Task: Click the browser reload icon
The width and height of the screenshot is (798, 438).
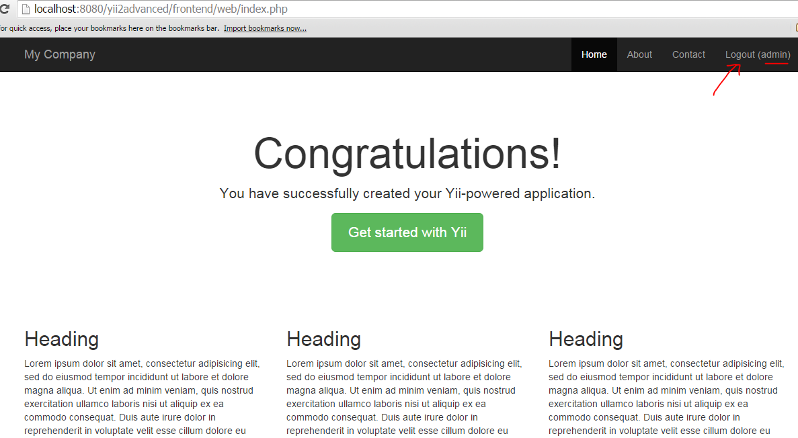Action: click(x=3, y=9)
